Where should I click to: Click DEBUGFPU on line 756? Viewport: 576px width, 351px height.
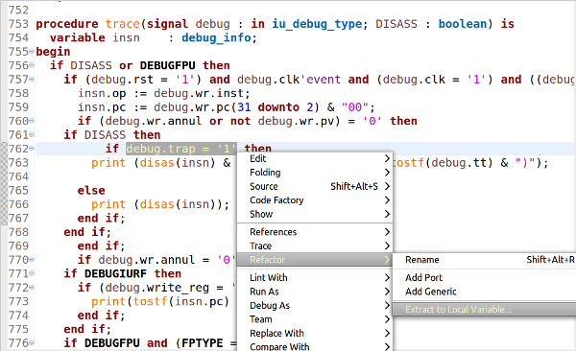167,65
